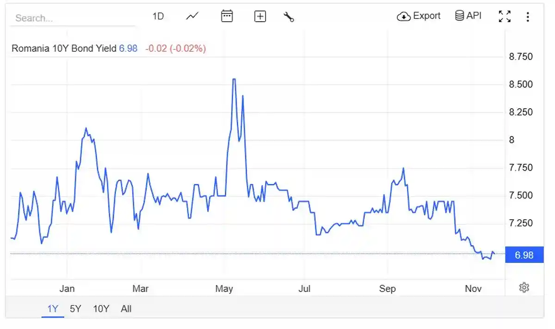Open the chart type line icon
Image resolution: width=555 pixels, height=329 pixels.
click(192, 16)
